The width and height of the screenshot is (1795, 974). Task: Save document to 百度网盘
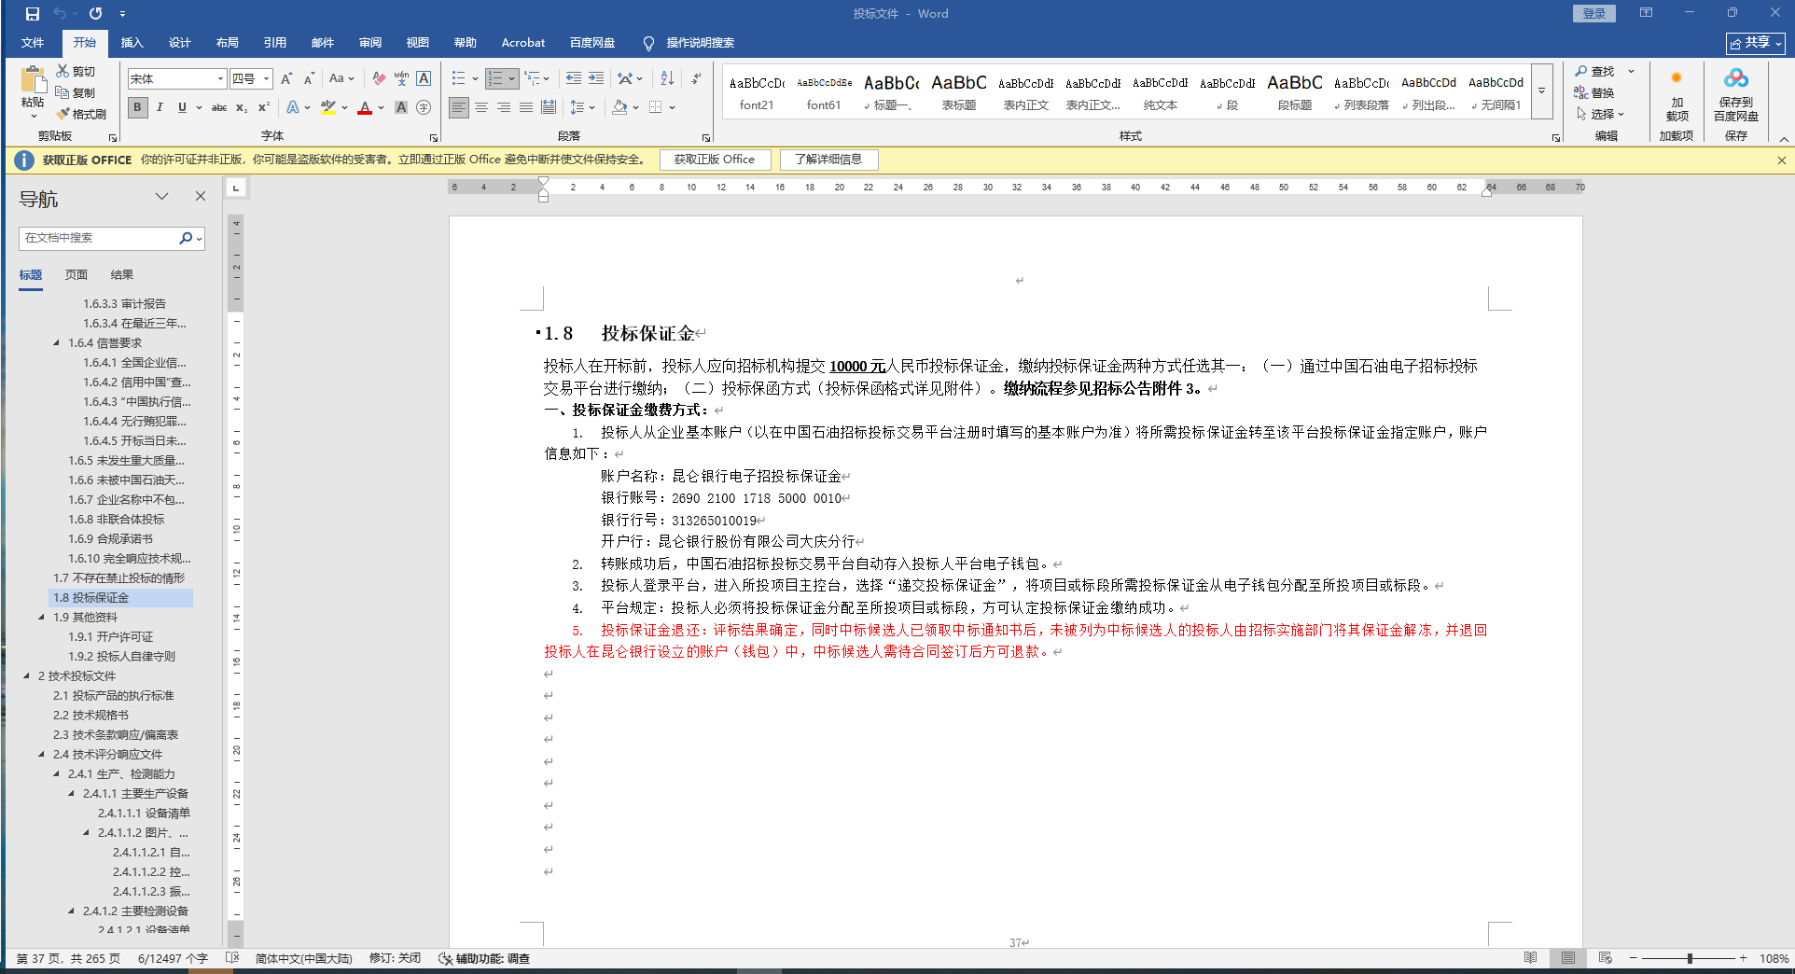(x=1735, y=96)
